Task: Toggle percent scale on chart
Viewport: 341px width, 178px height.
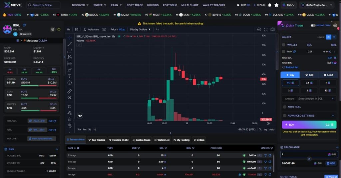Action: pos(260,130)
